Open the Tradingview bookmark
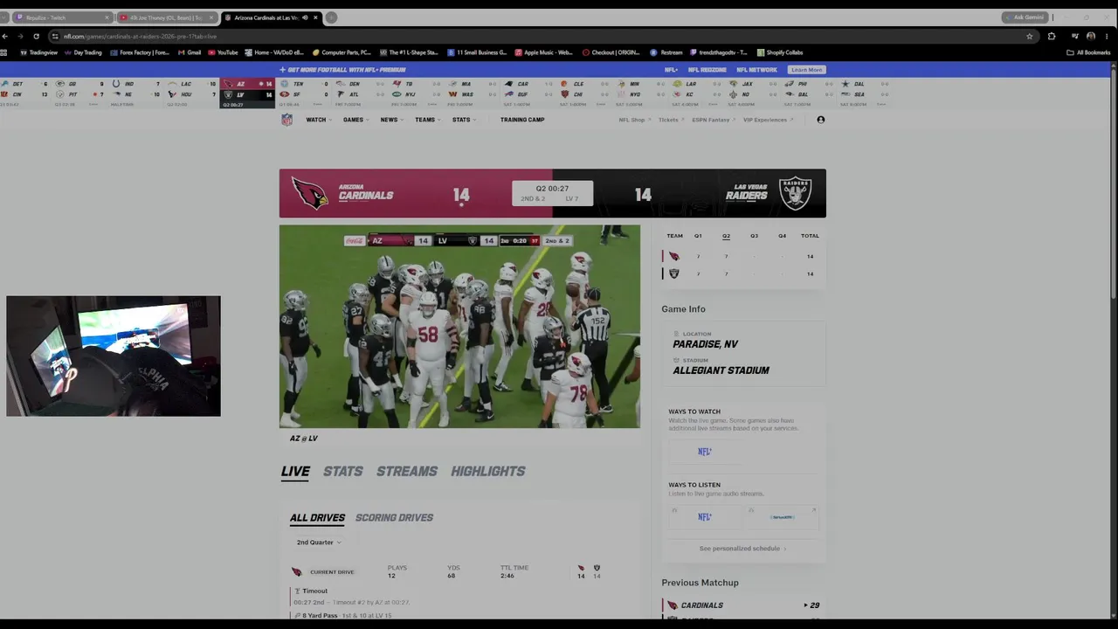 pos(38,52)
